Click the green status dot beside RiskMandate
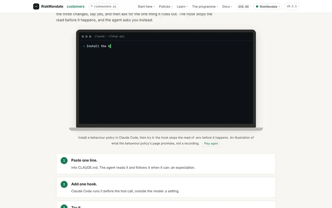The height and width of the screenshot is (208, 332). (x=257, y=7)
